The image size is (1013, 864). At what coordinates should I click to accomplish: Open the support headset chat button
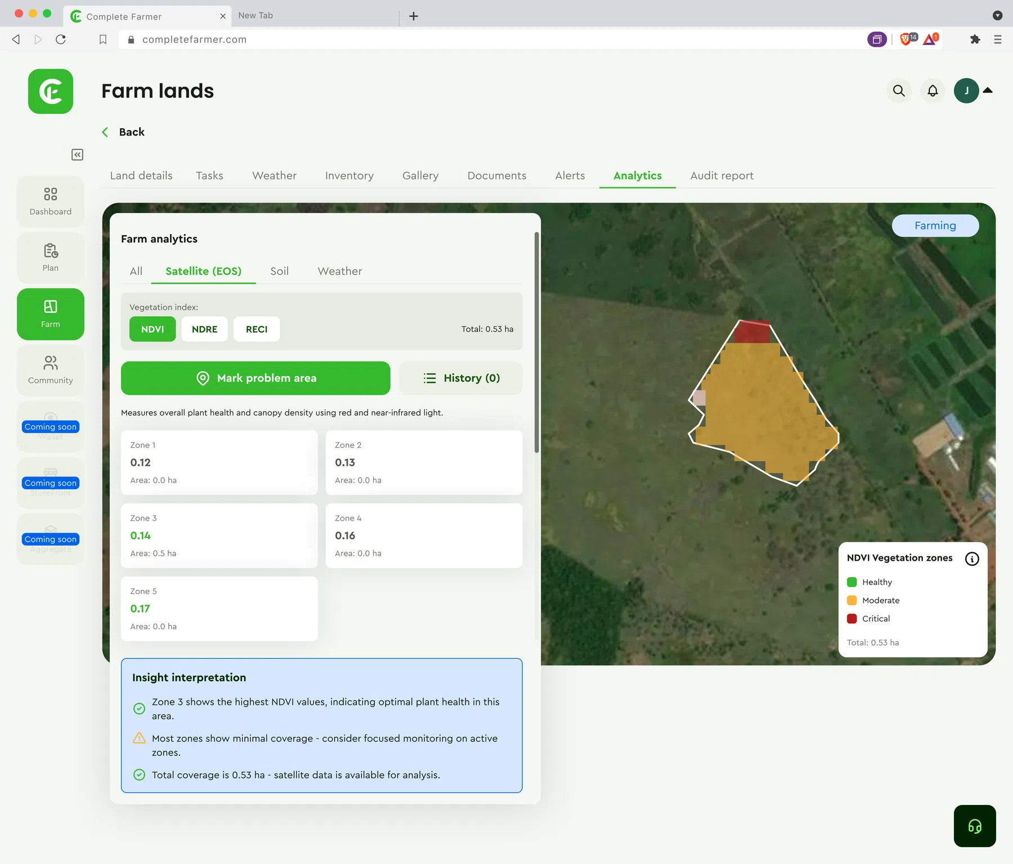[975, 826]
